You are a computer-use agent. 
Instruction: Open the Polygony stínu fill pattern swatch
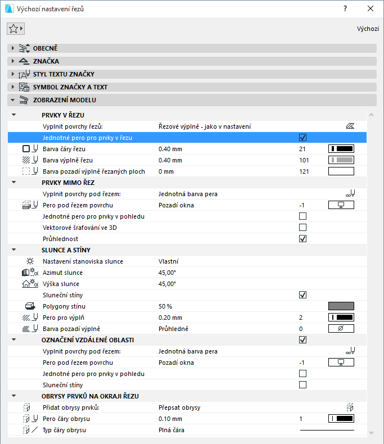pos(341,306)
